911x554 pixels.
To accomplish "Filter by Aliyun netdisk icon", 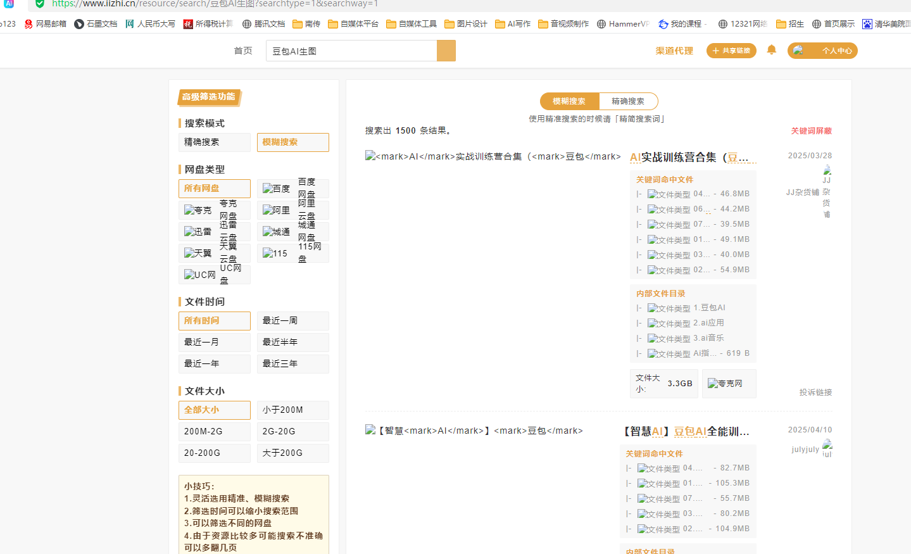I will coord(276,210).
